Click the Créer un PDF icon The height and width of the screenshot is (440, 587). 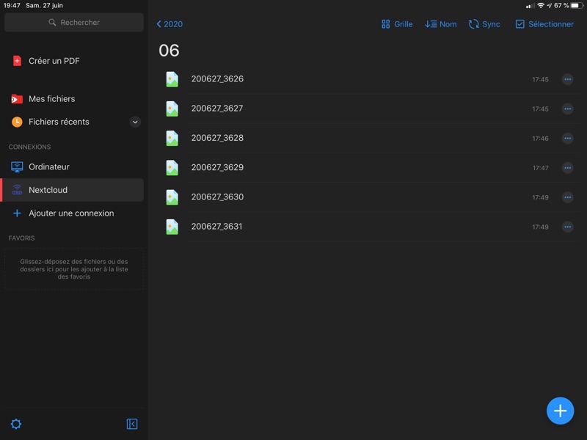pos(17,61)
